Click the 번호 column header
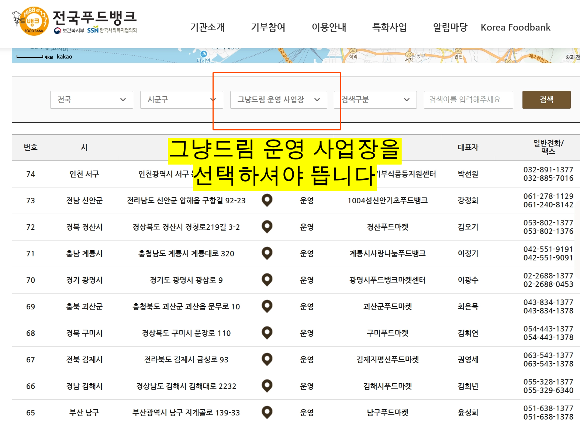 pyautogui.click(x=31, y=147)
